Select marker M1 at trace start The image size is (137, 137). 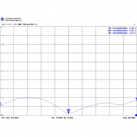point(0,104)
